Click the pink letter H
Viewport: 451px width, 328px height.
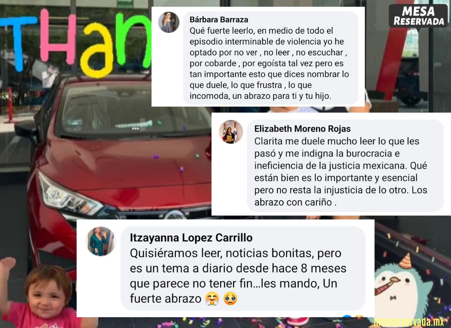click(58, 36)
